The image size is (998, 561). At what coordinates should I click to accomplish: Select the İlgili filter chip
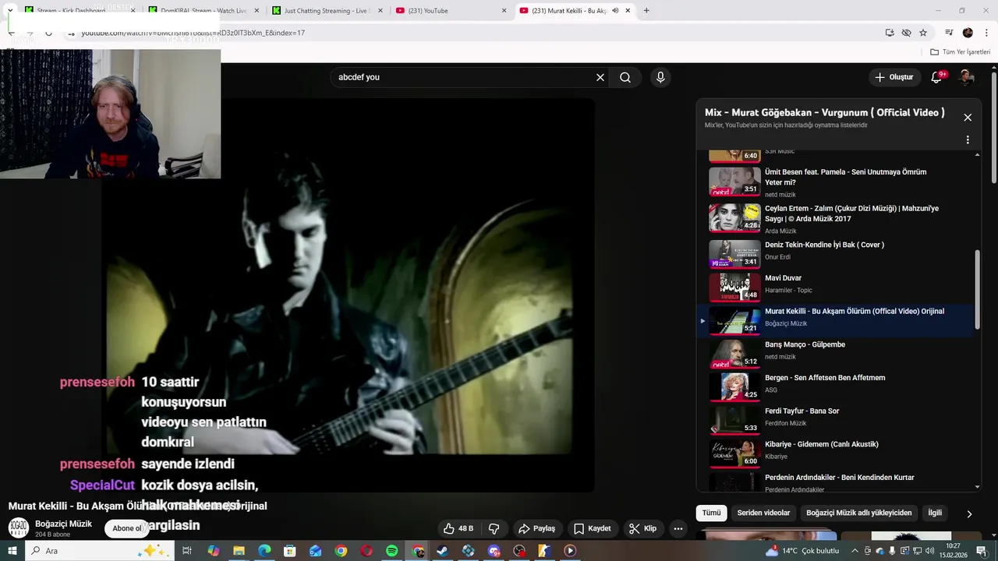coord(935,513)
